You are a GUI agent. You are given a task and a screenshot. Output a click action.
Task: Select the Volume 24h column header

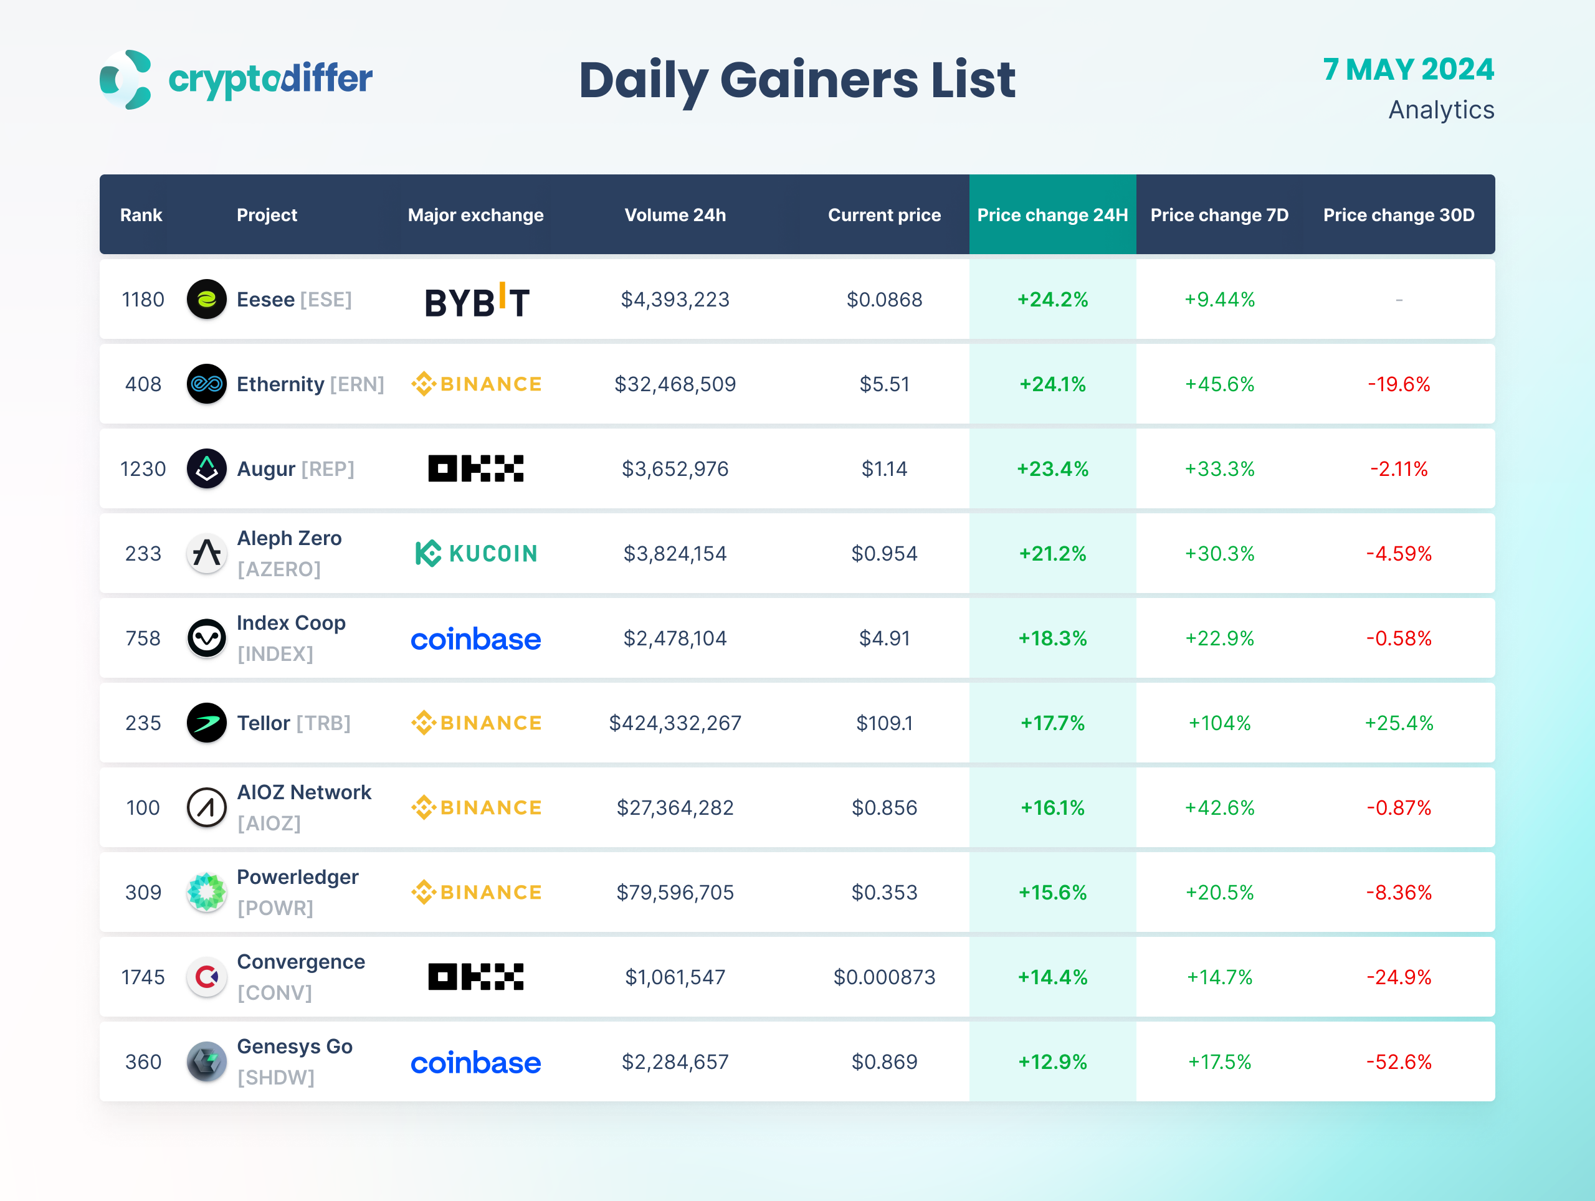[675, 215]
